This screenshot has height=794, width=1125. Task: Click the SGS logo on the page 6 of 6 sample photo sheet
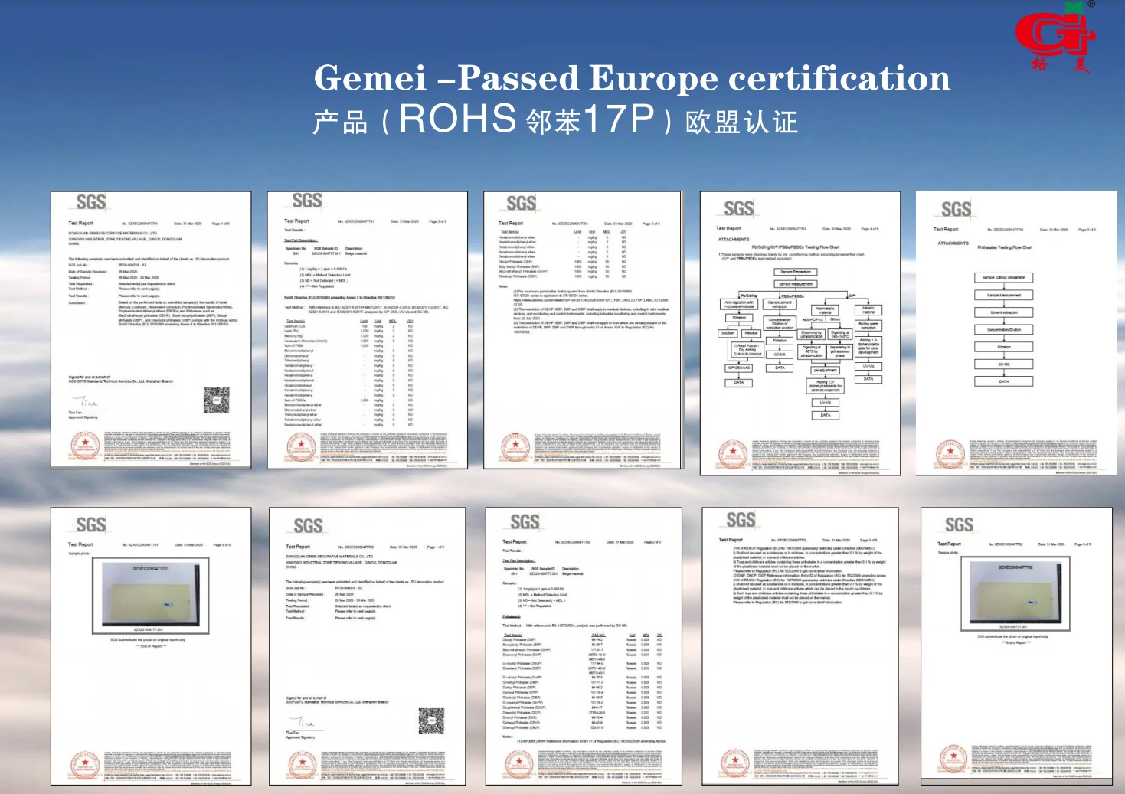pyautogui.click(x=91, y=524)
